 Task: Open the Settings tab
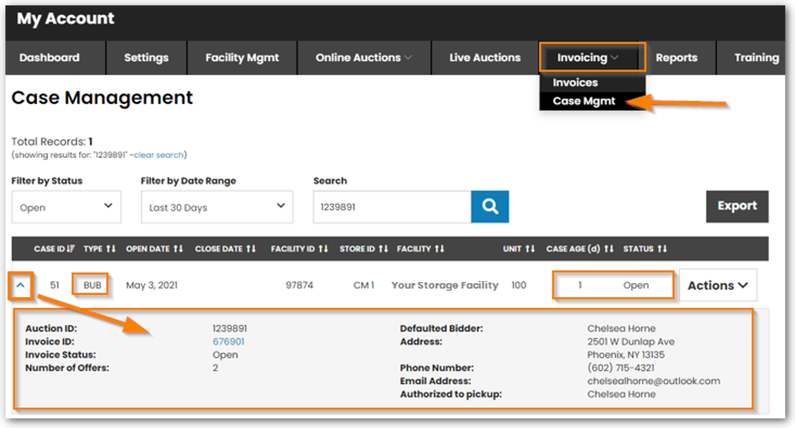coord(146,58)
